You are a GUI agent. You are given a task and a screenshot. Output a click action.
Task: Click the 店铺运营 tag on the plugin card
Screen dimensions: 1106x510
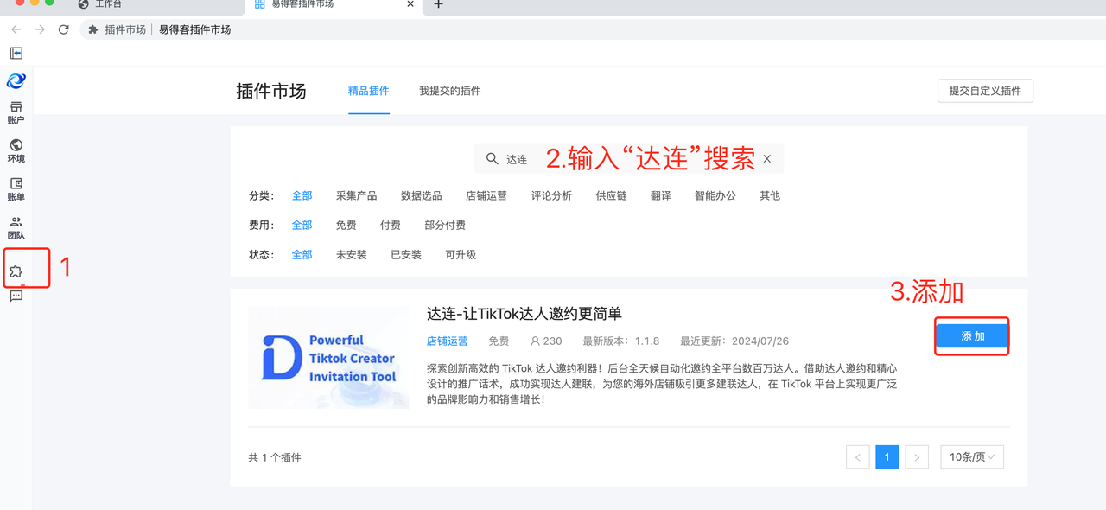(448, 341)
